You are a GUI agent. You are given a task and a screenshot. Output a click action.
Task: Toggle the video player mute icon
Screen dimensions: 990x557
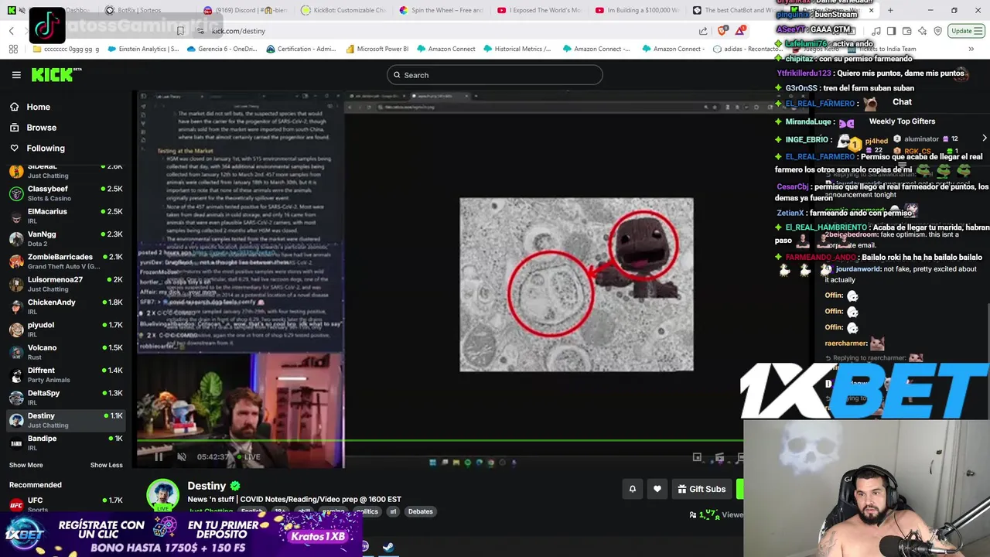coord(182,456)
